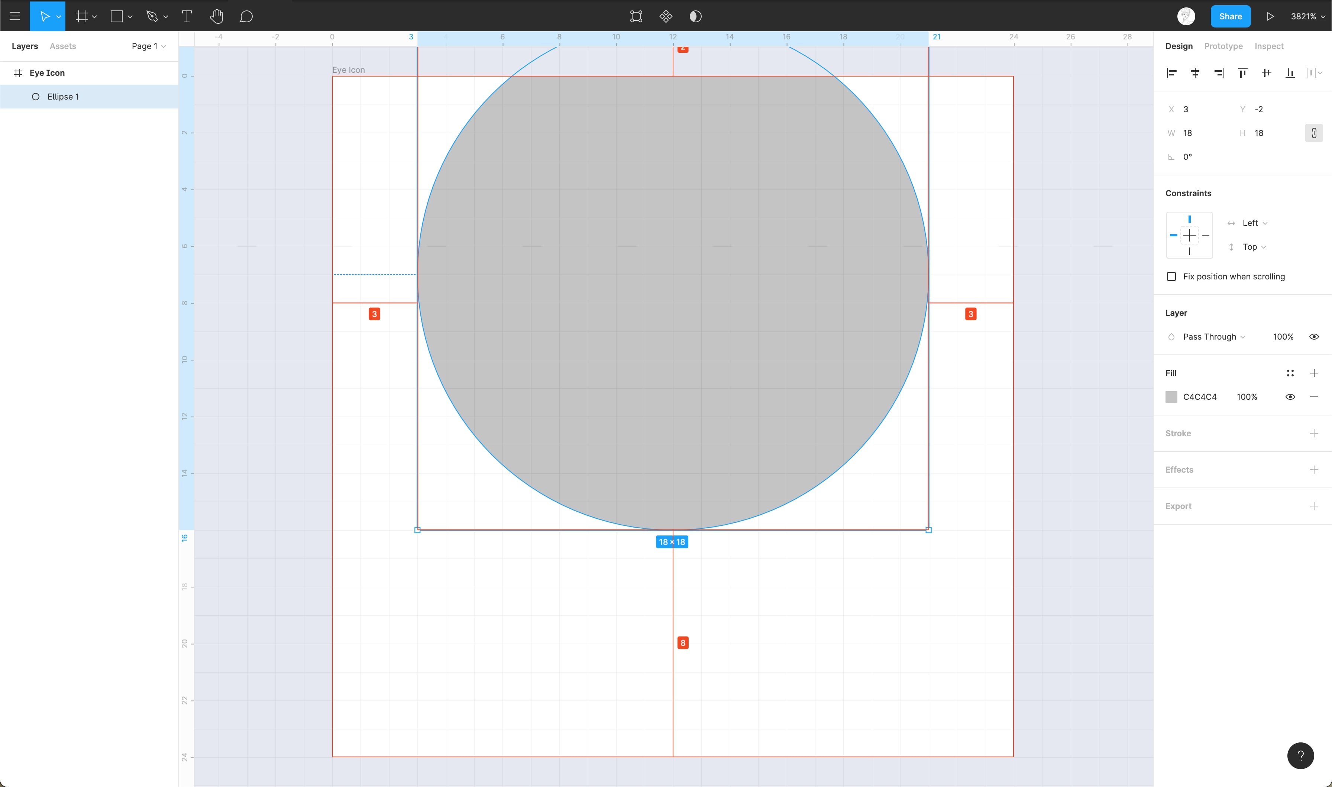
Task: Open the hamburger main menu
Action: tap(15, 16)
